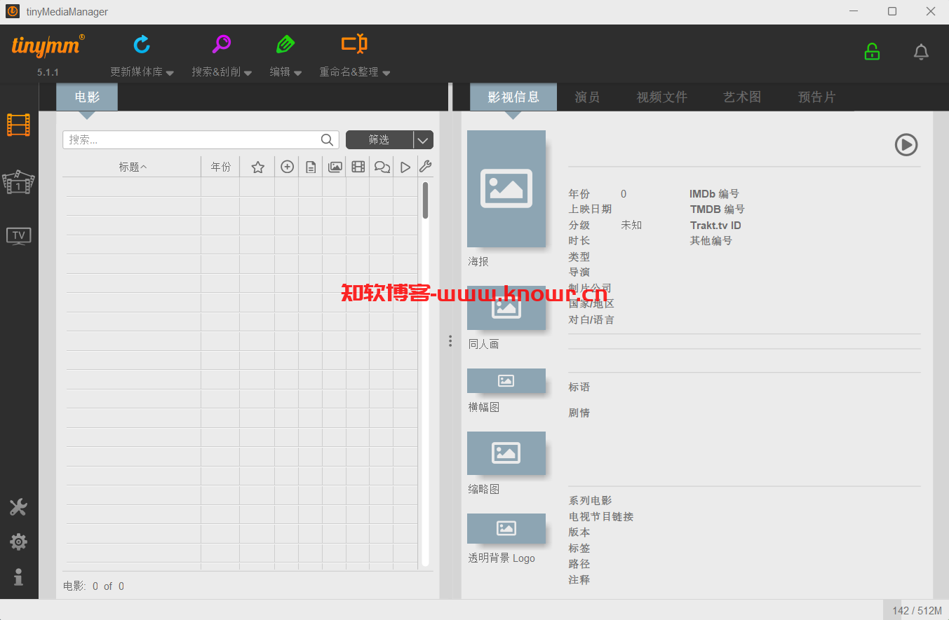The image size is (949, 620).
Task: Click the splitter handle between panels
Action: coord(450,341)
